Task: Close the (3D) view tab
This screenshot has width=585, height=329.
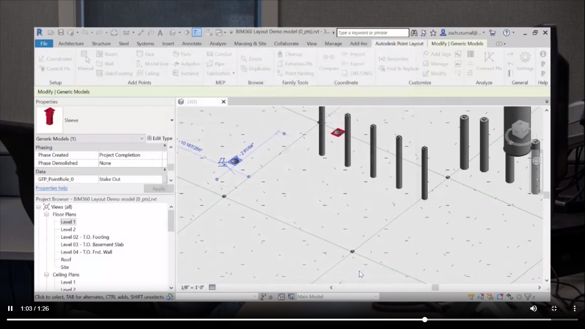Action: 223,102
